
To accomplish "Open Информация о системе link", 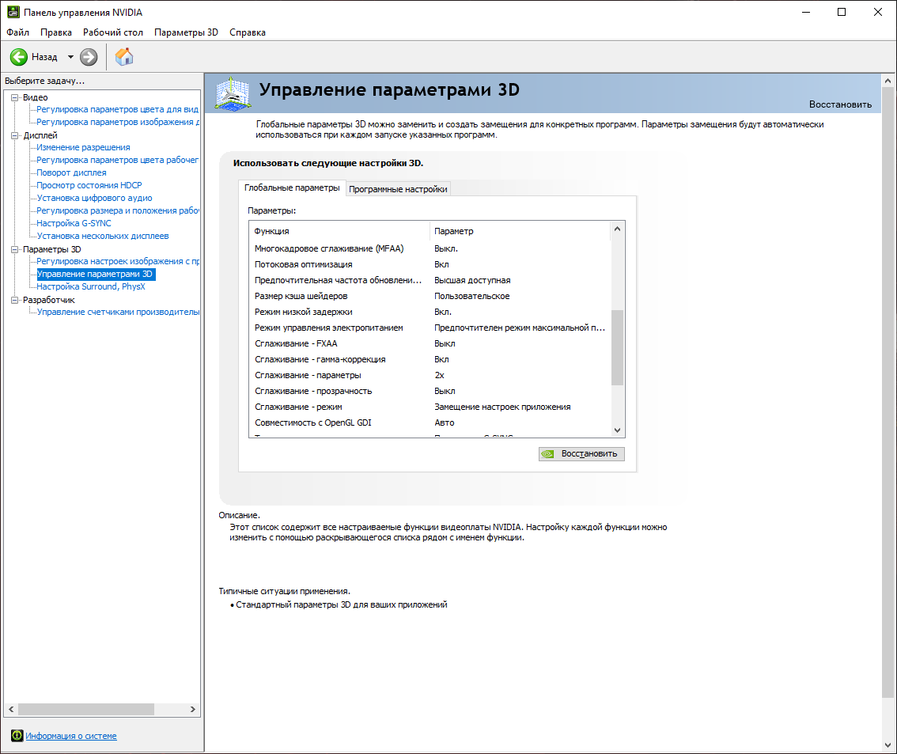I will point(71,736).
